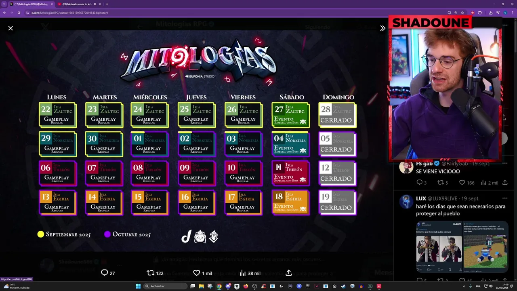Open the browser downloads icon

pyautogui.click(x=491, y=13)
